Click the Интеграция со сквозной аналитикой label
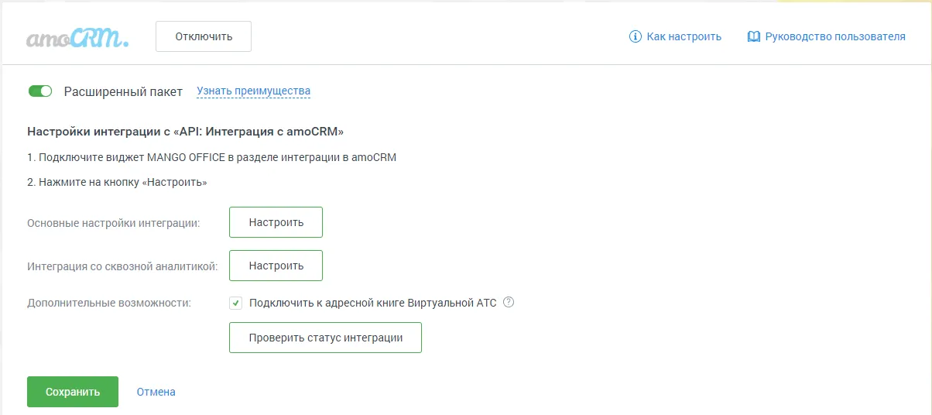932x415 pixels. pyautogui.click(x=122, y=266)
